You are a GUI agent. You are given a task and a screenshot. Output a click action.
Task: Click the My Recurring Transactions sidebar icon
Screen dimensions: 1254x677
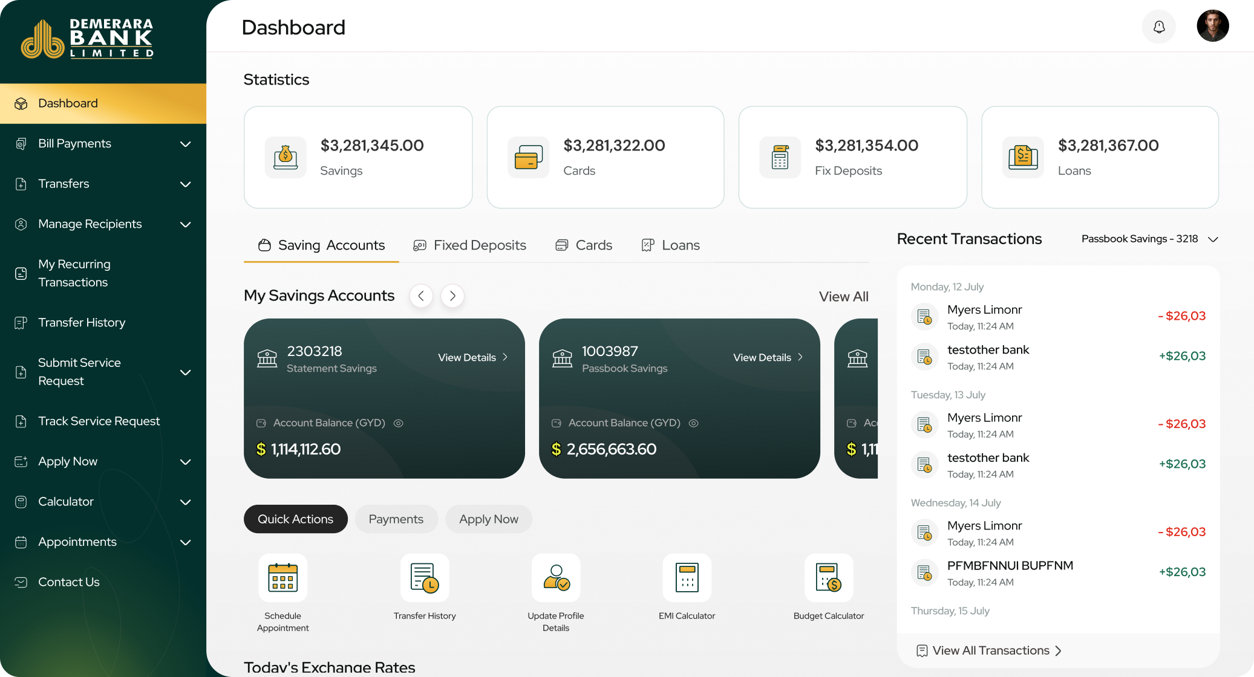click(x=21, y=273)
